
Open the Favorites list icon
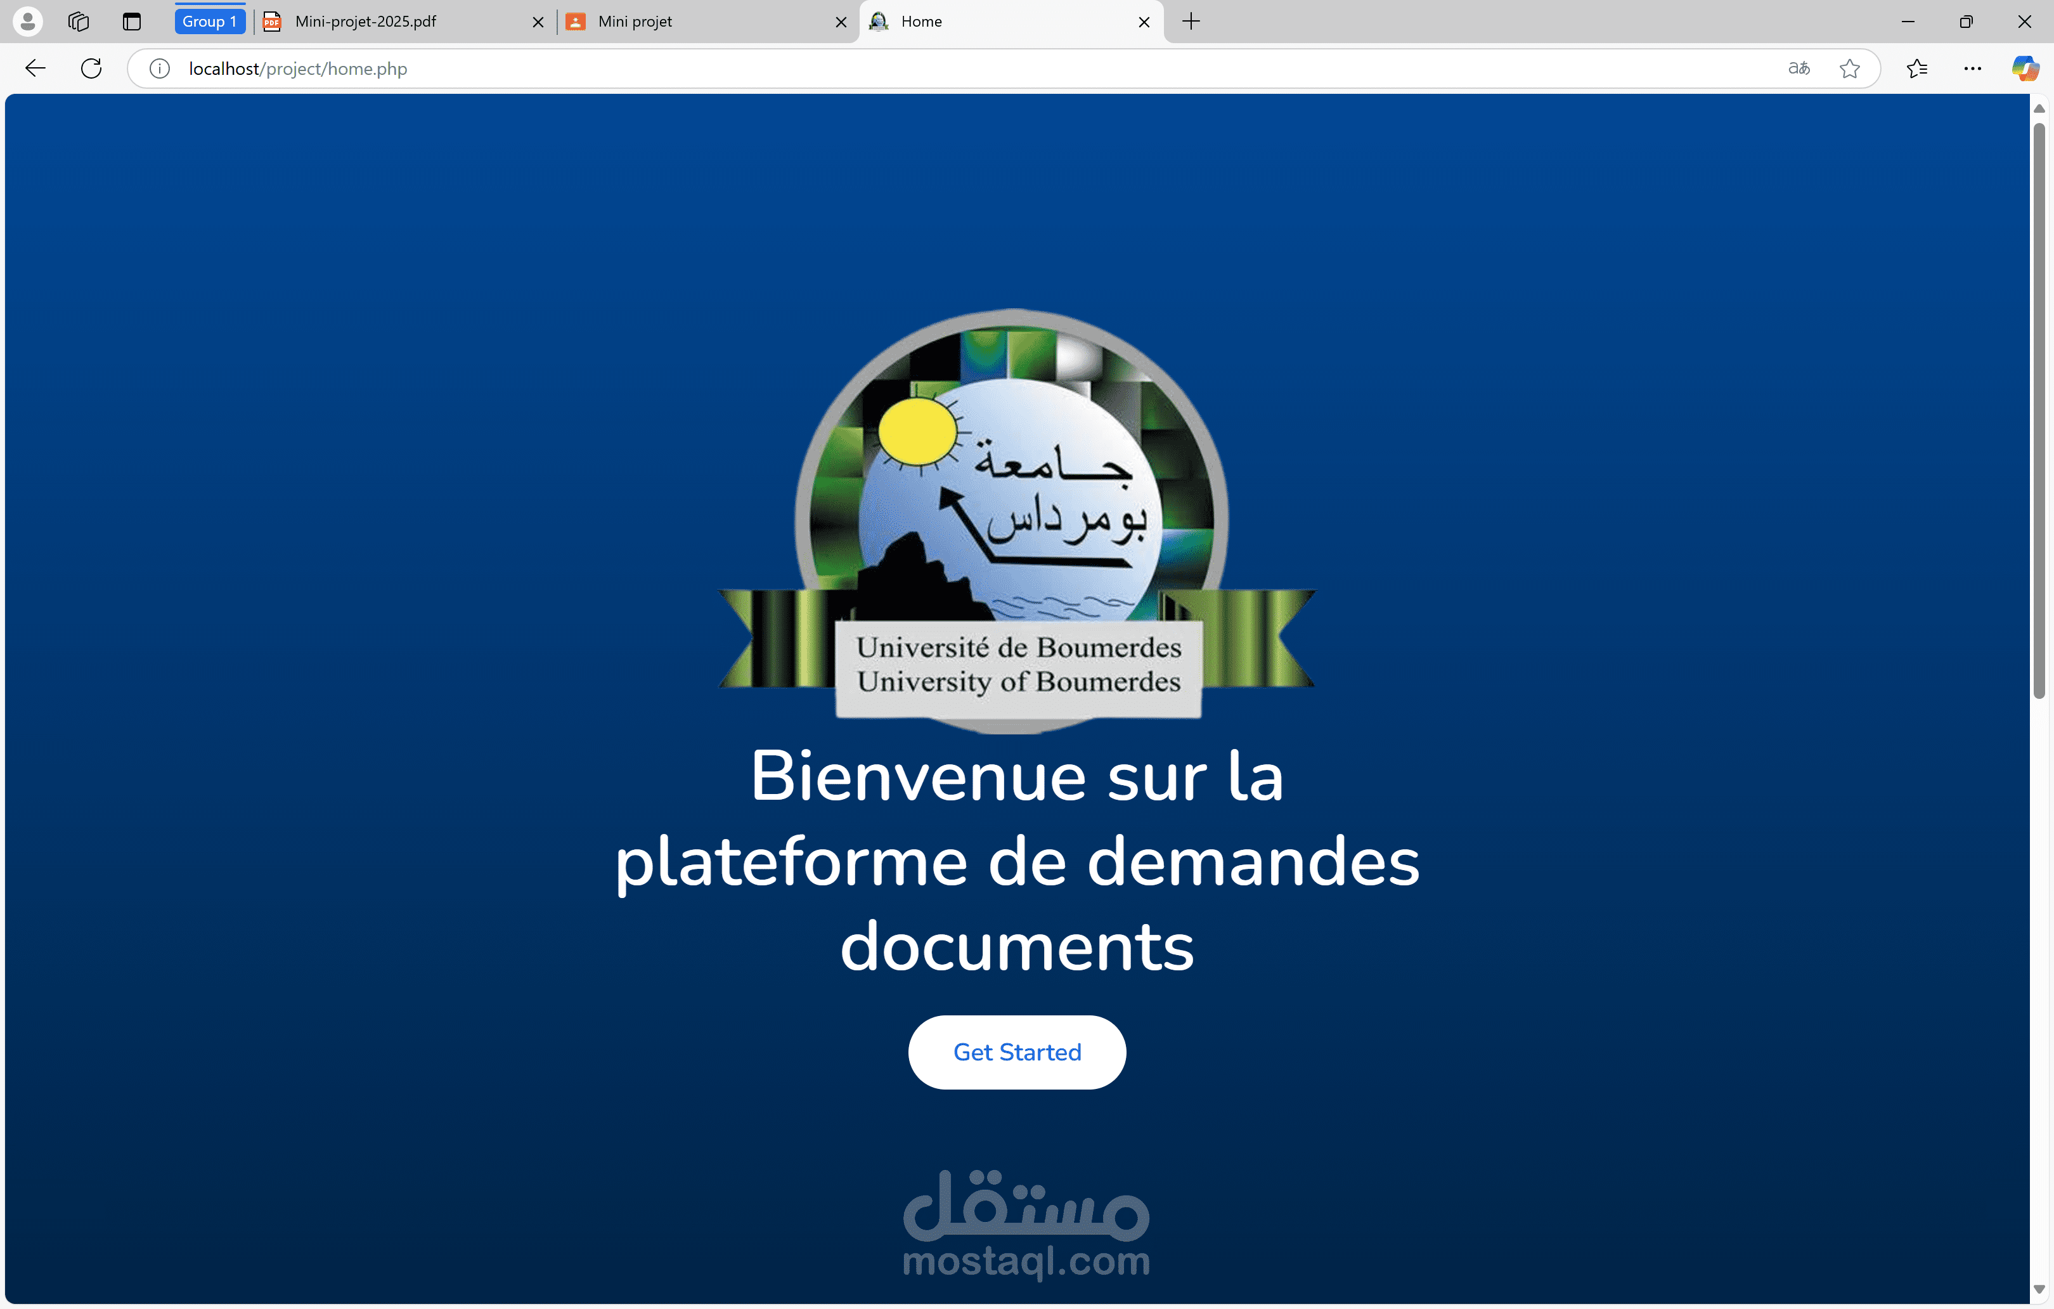[x=1916, y=68]
